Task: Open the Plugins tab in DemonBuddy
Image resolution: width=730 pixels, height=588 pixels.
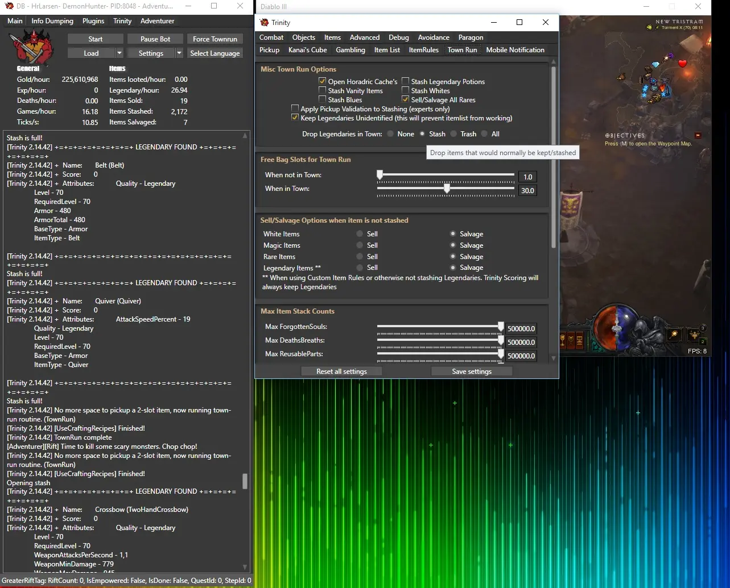Action: coord(93,21)
